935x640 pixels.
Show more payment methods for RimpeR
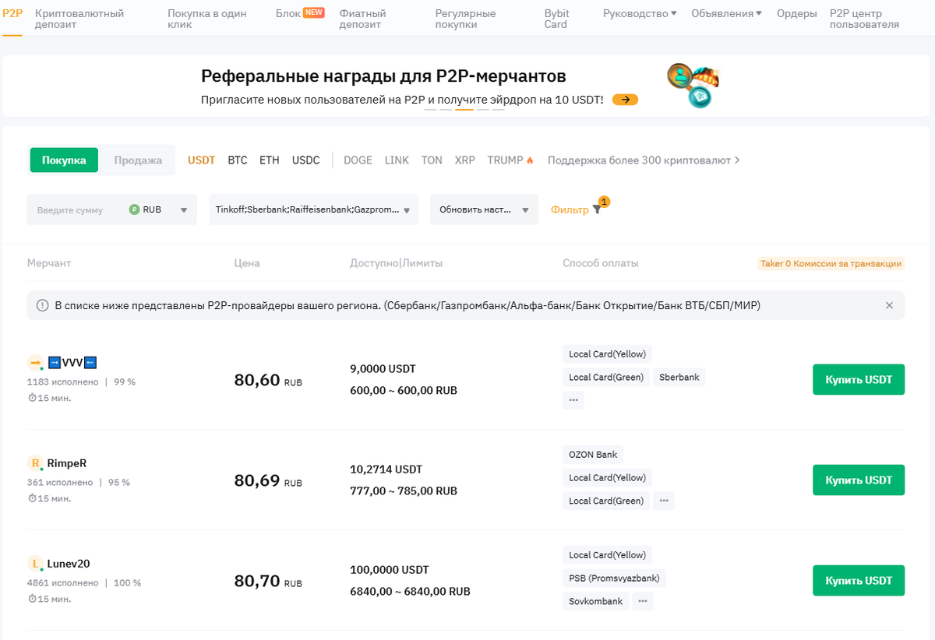[664, 501]
